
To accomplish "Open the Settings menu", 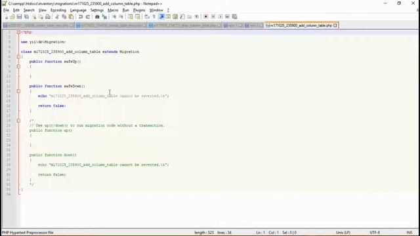I will point(97,10).
